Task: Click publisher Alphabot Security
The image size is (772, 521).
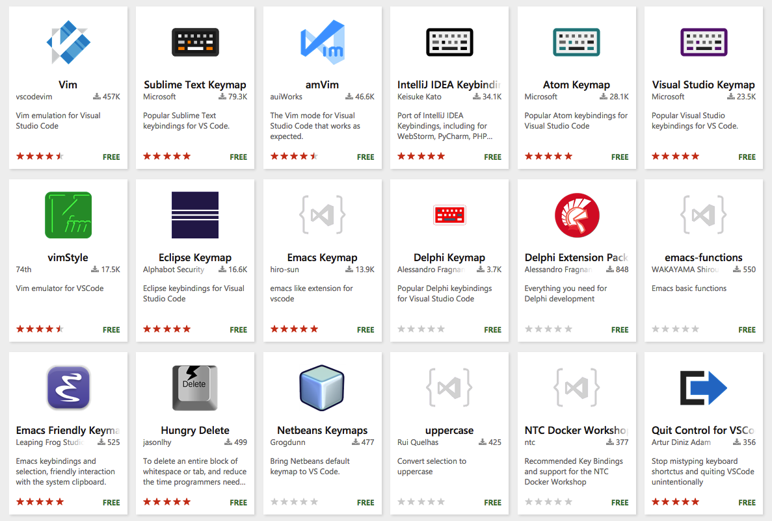Action: 173,270
